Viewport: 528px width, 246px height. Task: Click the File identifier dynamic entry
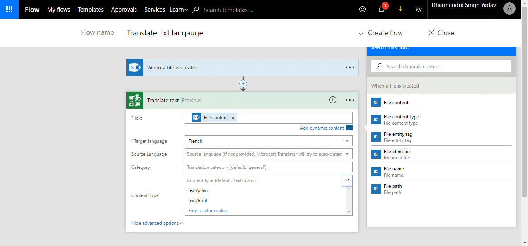(x=441, y=154)
